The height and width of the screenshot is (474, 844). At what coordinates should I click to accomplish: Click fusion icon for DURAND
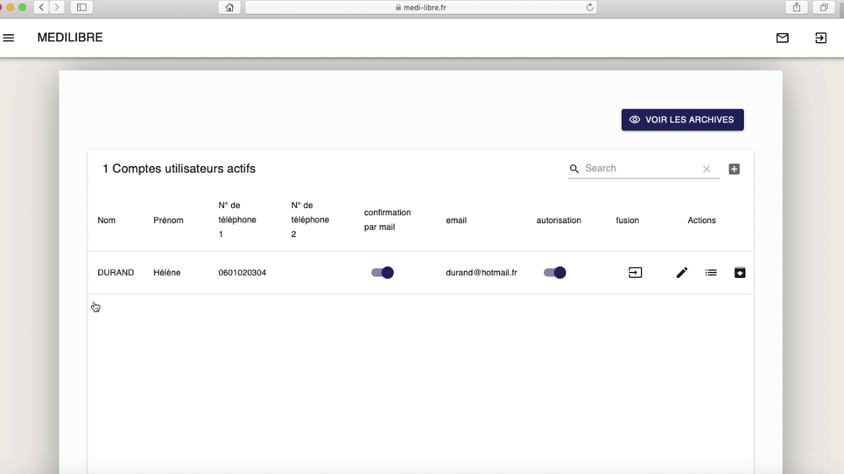point(635,273)
